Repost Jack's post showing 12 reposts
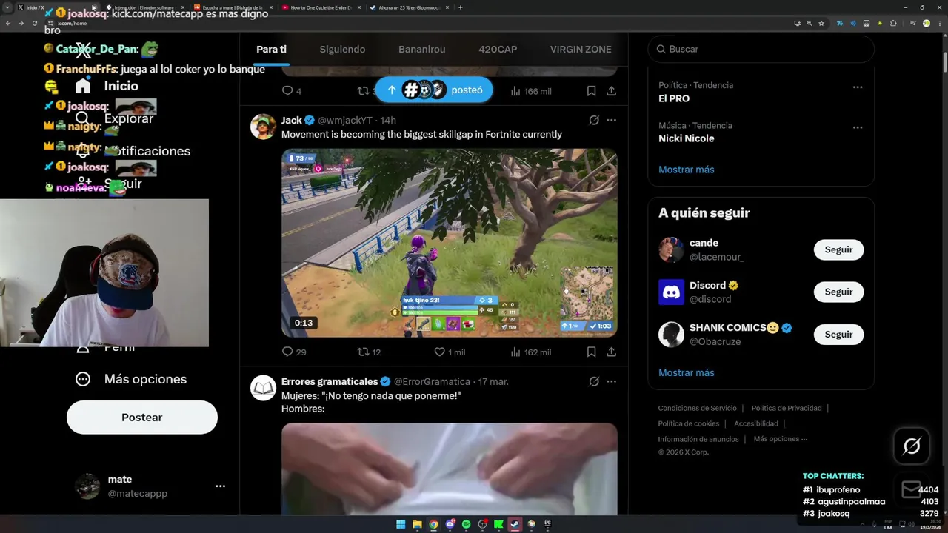 (369, 352)
